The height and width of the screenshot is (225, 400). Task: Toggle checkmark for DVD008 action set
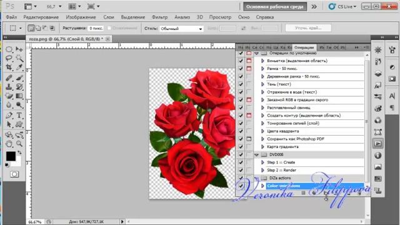click(x=241, y=154)
